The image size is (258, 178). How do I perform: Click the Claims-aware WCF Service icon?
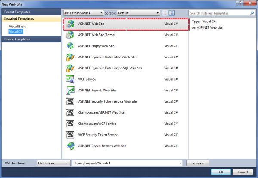[x=70, y=124]
